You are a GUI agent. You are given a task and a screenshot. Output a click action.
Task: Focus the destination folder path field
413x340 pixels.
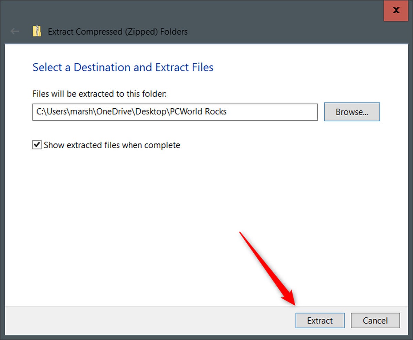click(x=175, y=112)
